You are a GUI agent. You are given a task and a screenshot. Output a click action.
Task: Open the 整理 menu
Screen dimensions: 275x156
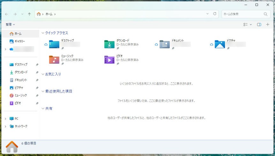(10, 25)
